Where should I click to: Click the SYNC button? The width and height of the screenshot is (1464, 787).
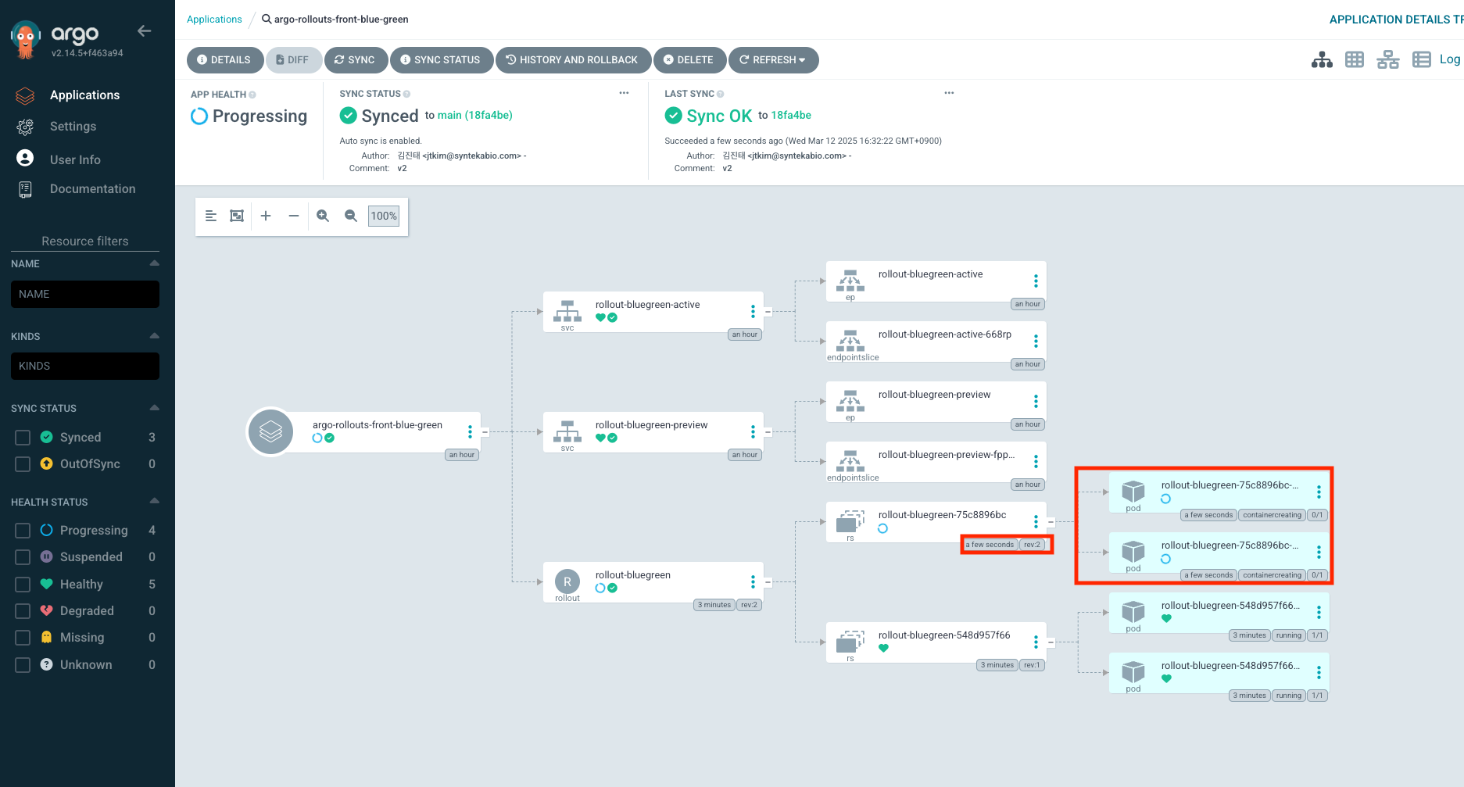pyautogui.click(x=355, y=60)
